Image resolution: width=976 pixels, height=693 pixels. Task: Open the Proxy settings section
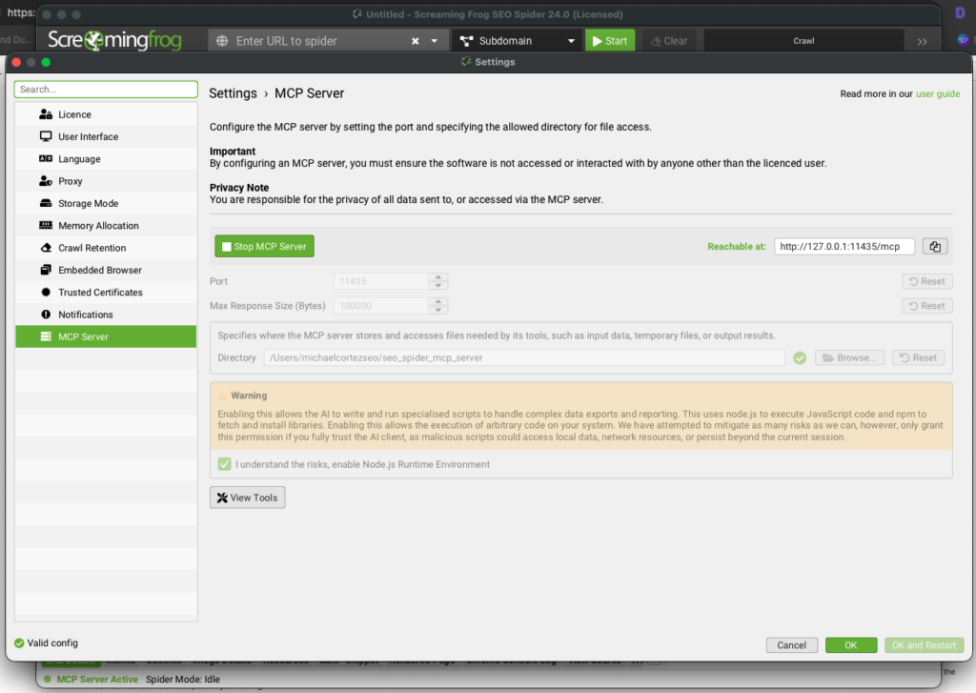coord(106,181)
